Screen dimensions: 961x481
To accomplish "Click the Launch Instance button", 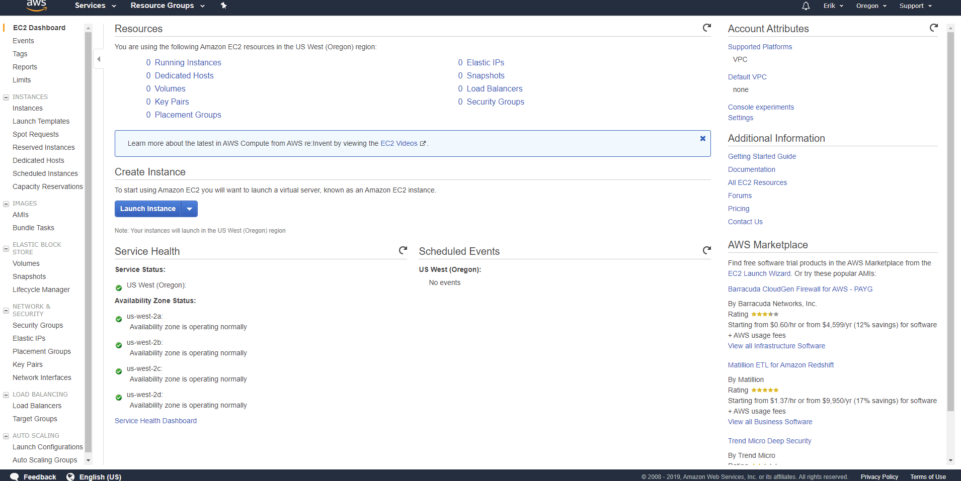I will click(147, 209).
